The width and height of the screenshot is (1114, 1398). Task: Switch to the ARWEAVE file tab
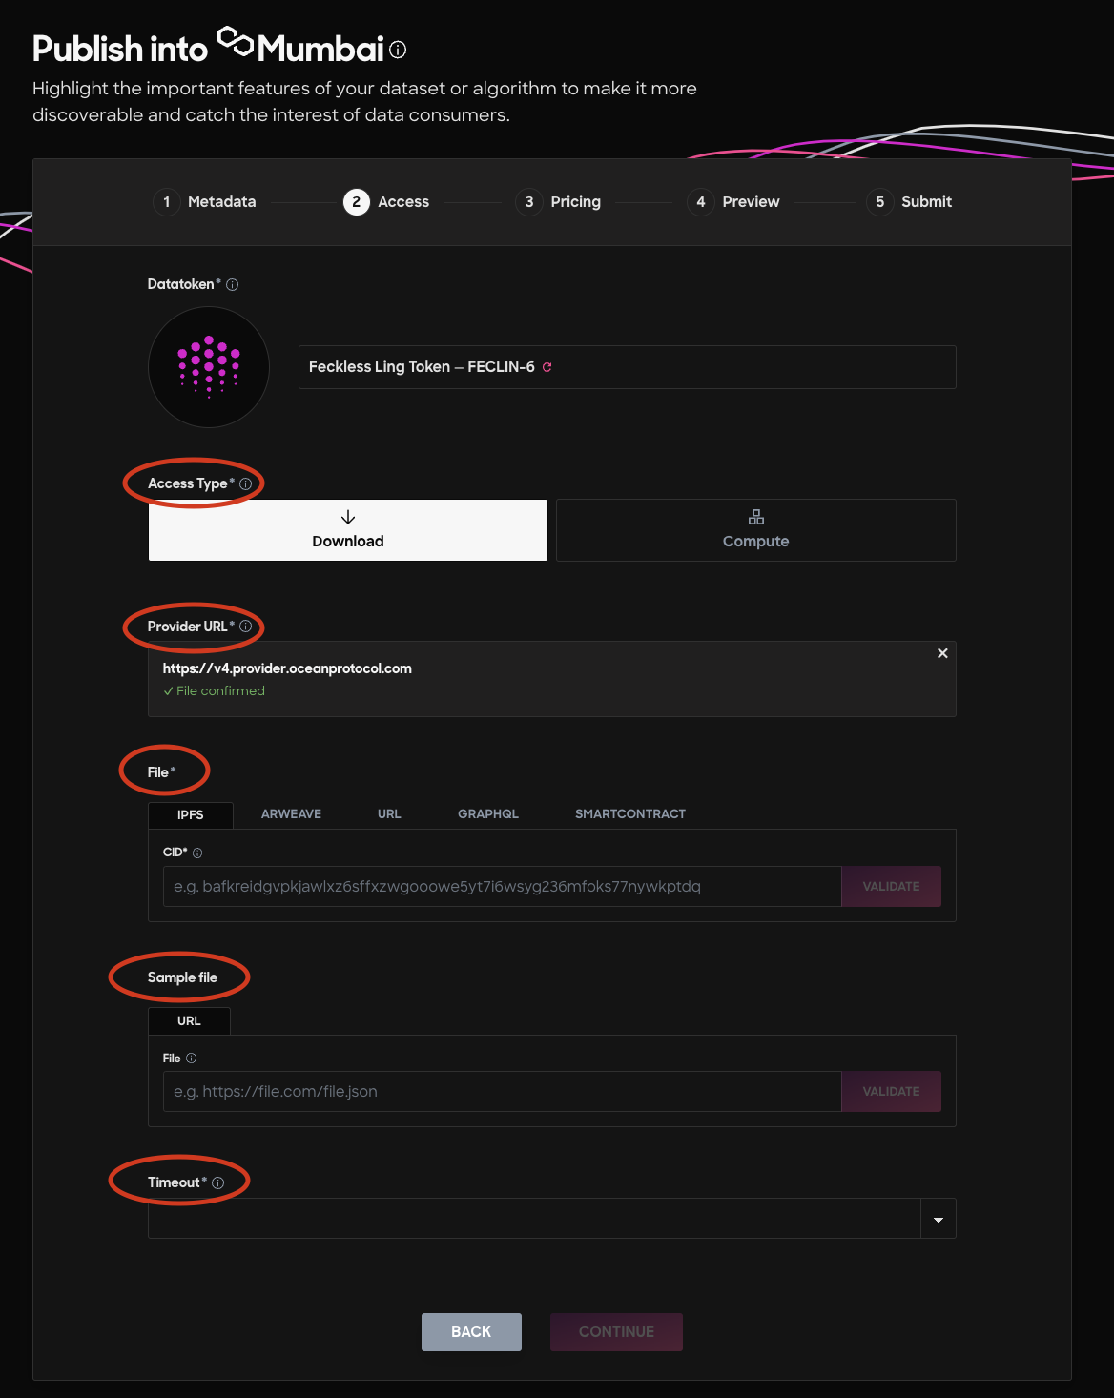point(291,813)
